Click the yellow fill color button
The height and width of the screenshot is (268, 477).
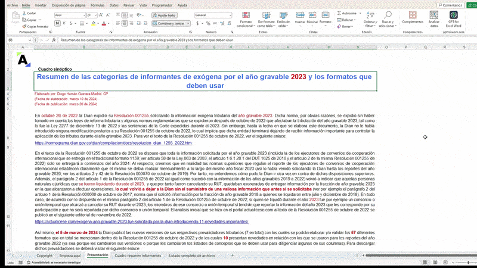pos(93,23)
